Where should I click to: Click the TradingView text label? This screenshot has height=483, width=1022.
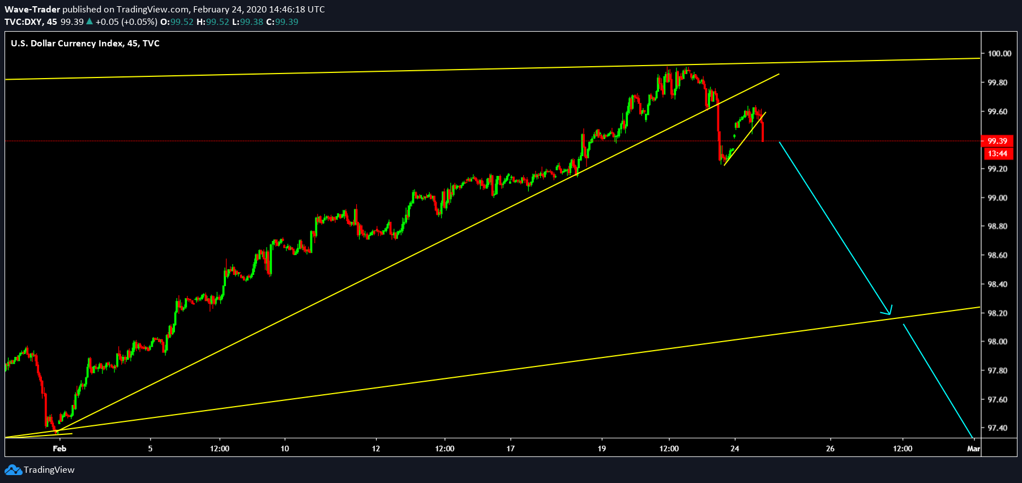(49, 470)
